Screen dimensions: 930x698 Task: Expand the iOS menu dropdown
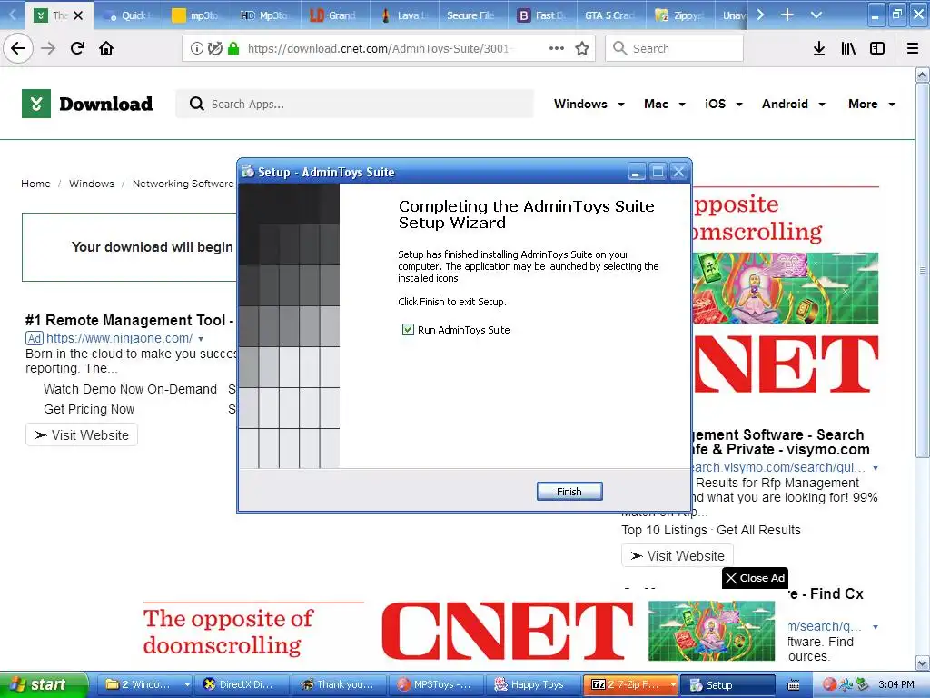tap(739, 105)
